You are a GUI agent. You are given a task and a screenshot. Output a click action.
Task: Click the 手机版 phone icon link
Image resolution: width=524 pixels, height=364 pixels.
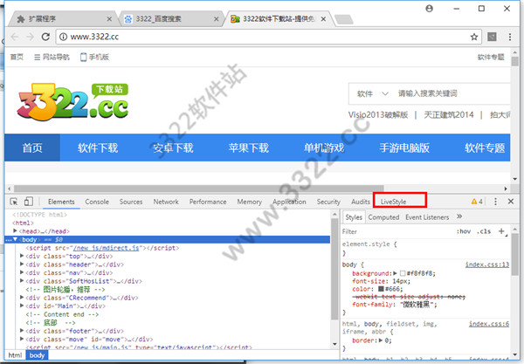tap(94, 57)
